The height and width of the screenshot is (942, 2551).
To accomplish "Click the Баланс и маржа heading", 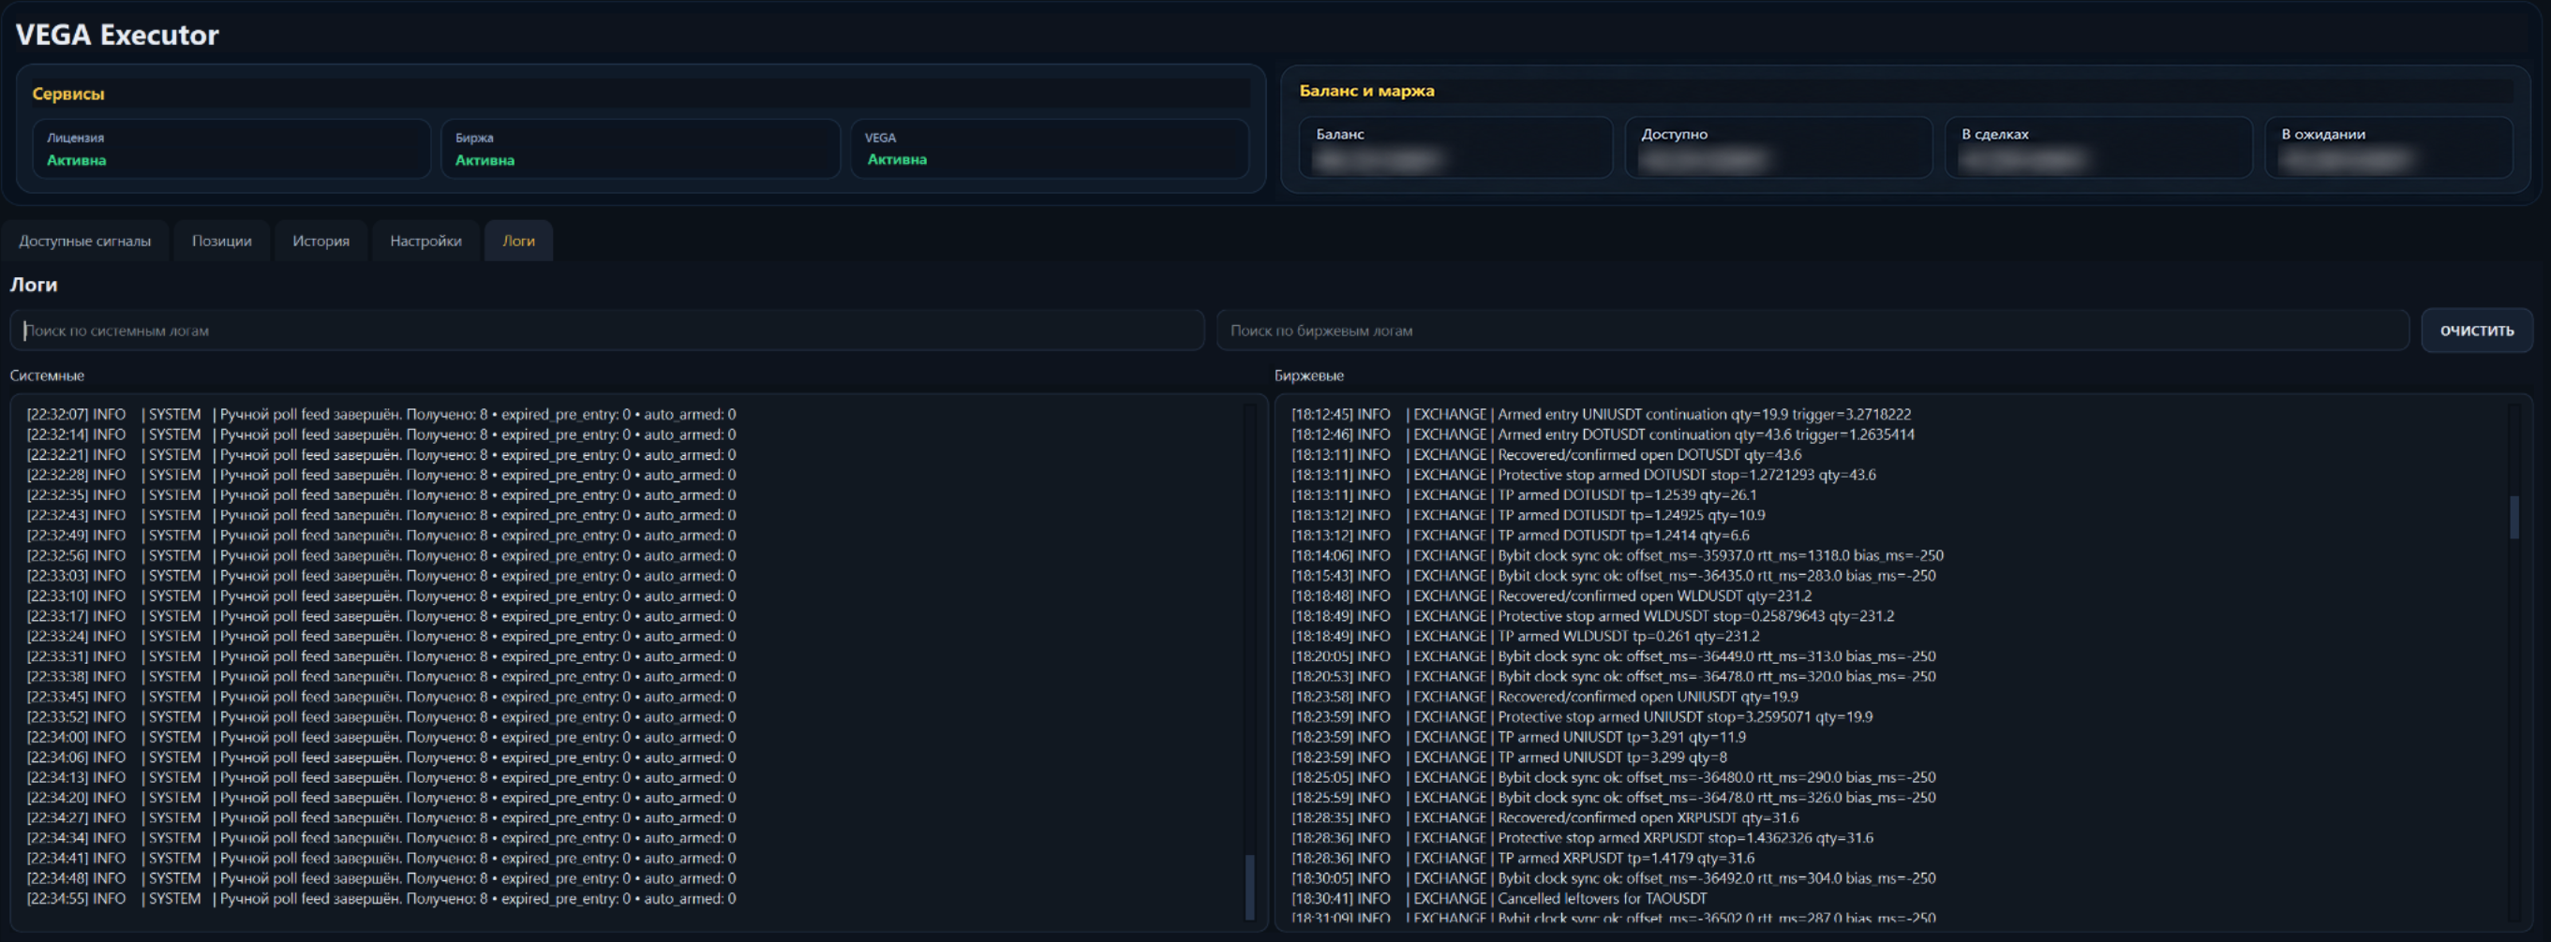I will [x=1366, y=91].
